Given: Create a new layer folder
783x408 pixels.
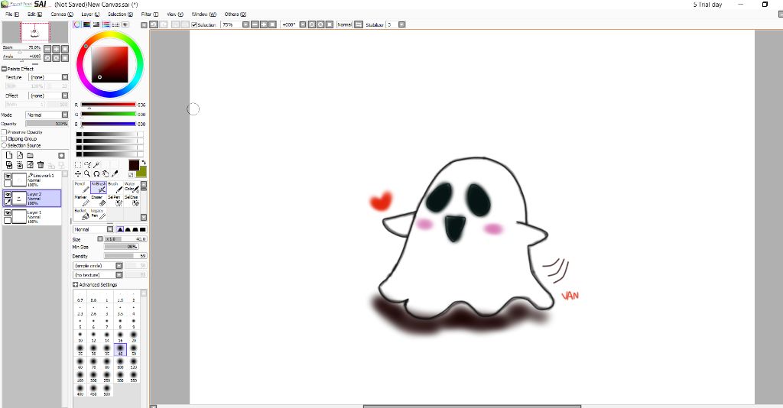Looking at the screenshot, I should pos(30,156).
